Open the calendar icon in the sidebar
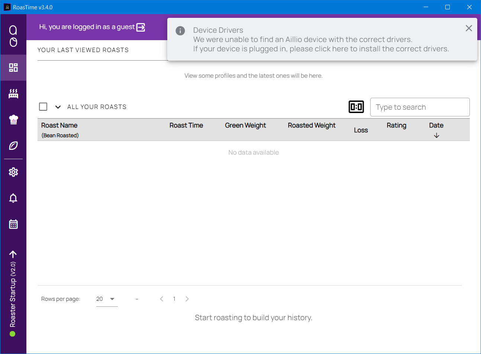The width and height of the screenshot is (481, 354). tap(13, 224)
